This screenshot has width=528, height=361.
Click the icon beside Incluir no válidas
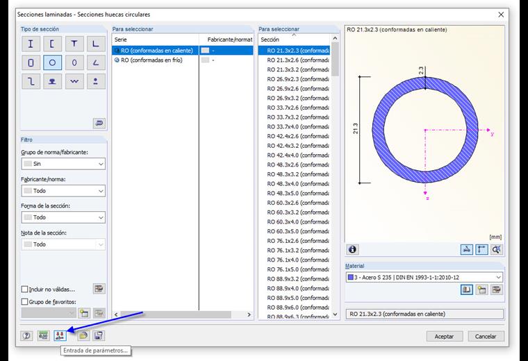pyautogui.click(x=99, y=289)
